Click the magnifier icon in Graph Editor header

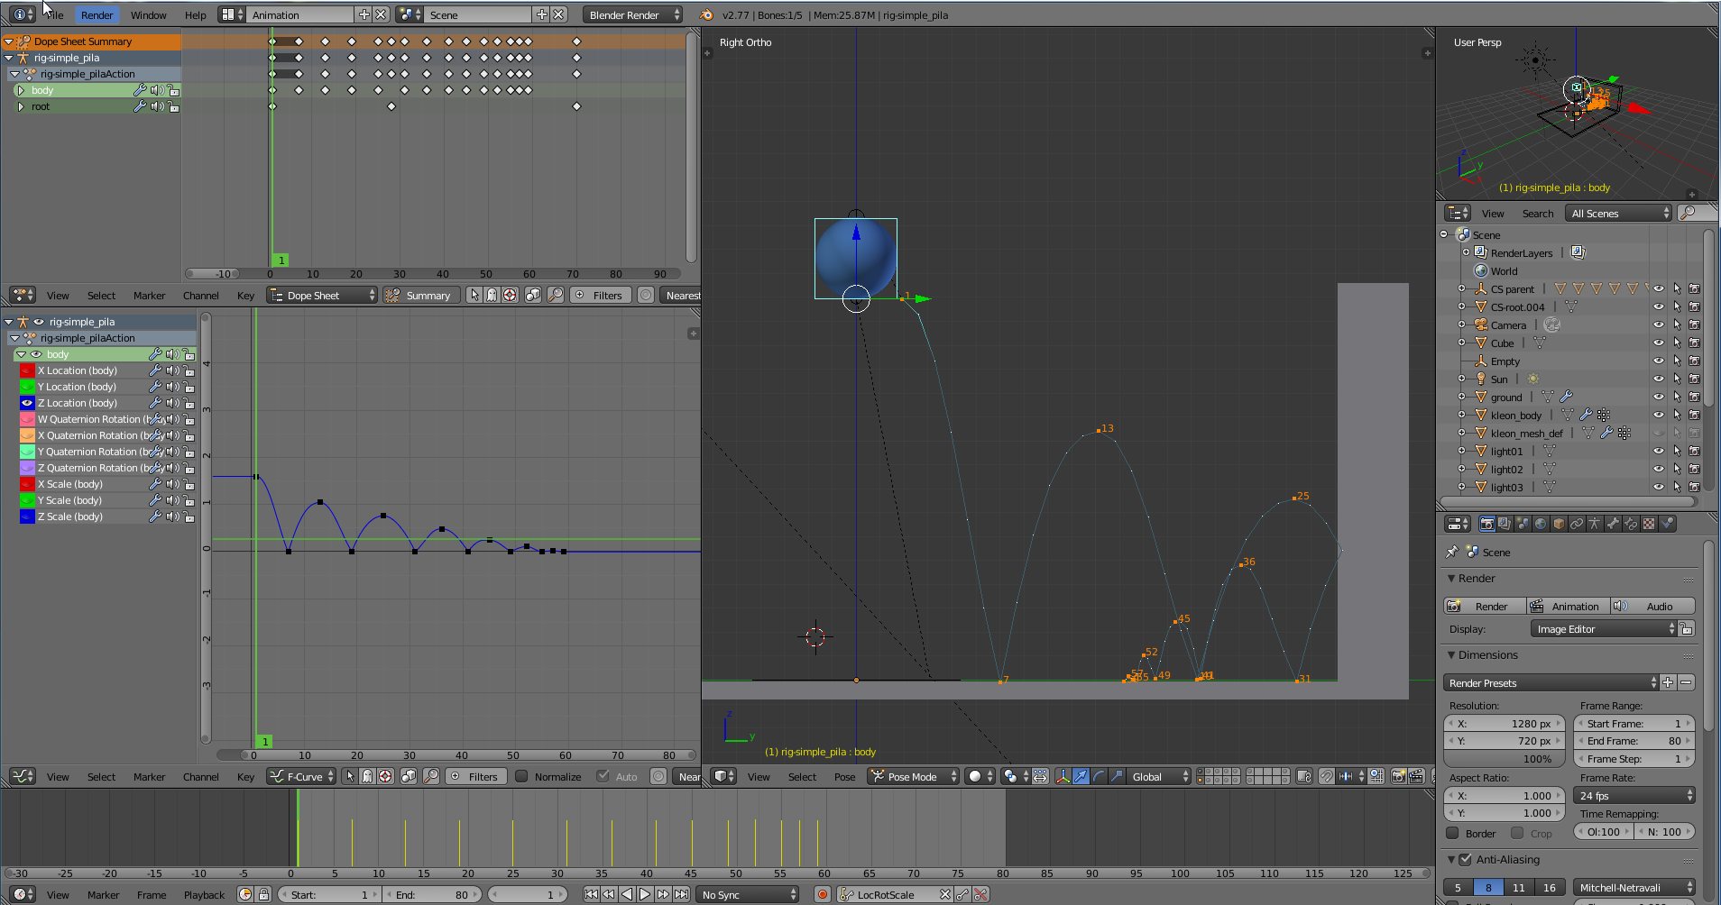431,776
